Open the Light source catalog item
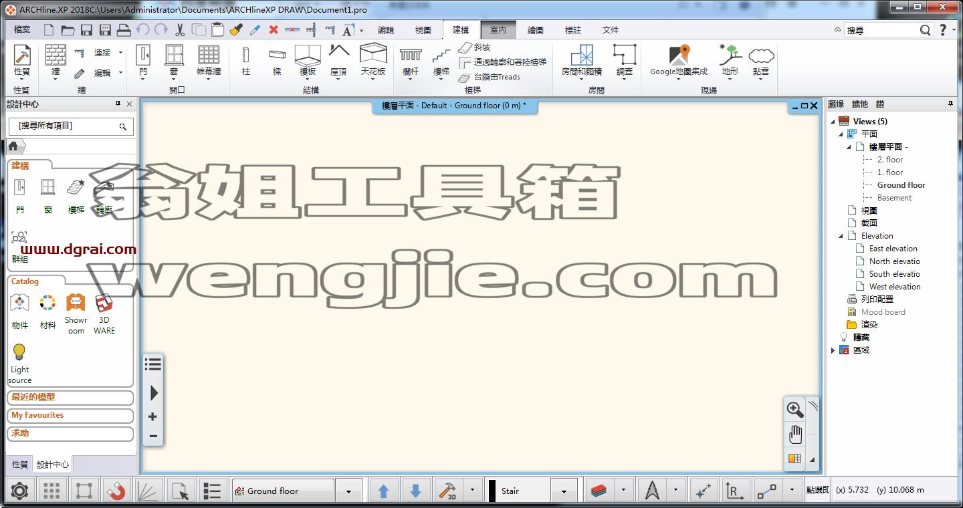This screenshot has width=963, height=508. (x=20, y=364)
